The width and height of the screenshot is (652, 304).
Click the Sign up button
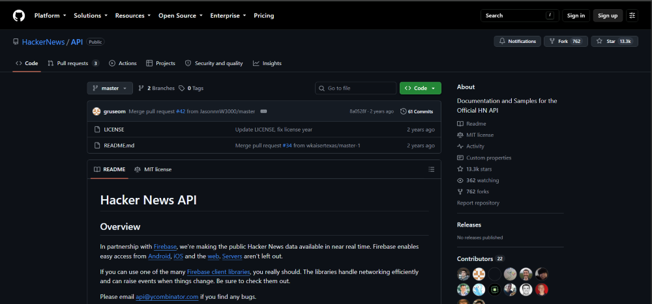pos(608,16)
